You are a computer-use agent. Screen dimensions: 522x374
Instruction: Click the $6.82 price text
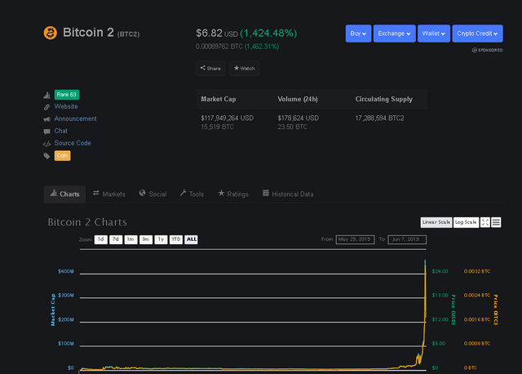[x=209, y=33]
